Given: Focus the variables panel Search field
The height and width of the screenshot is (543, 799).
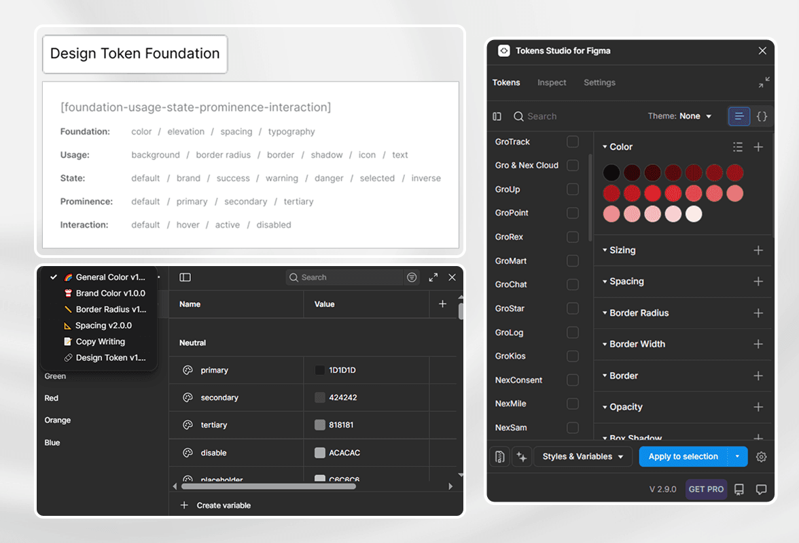Looking at the screenshot, I should [x=345, y=278].
